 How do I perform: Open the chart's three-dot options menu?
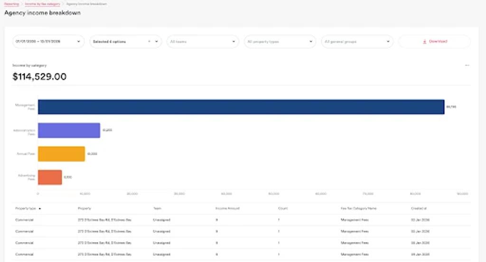(x=467, y=65)
